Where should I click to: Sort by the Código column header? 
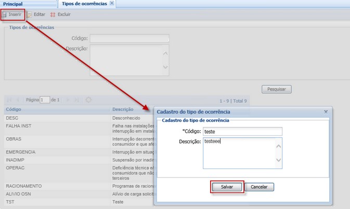[14, 109]
